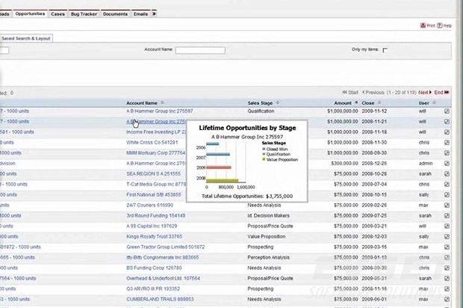Sort by the User column icon
This screenshot has height=308, width=463.
pos(434,103)
